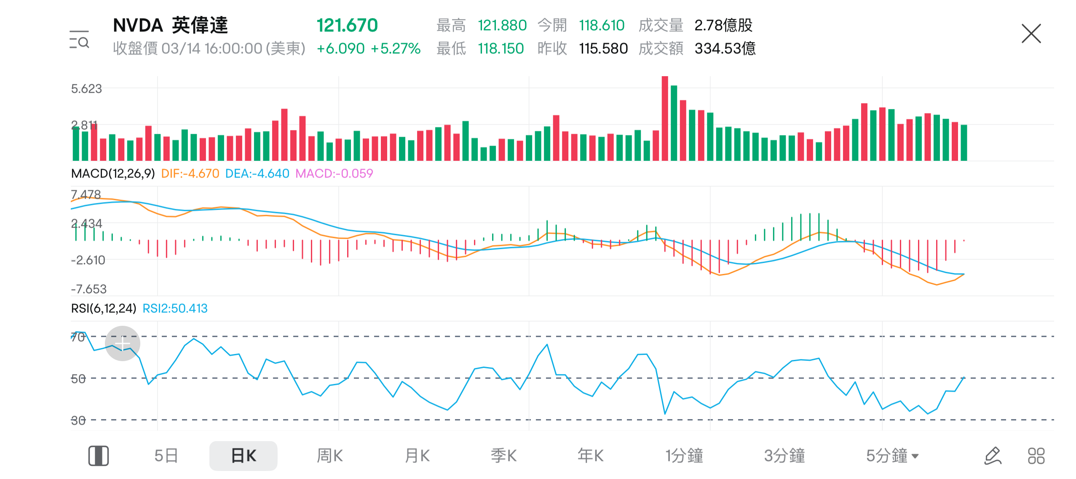
Task: Click the MACD(12,26,9) indicator label
Action: [x=113, y=173]
